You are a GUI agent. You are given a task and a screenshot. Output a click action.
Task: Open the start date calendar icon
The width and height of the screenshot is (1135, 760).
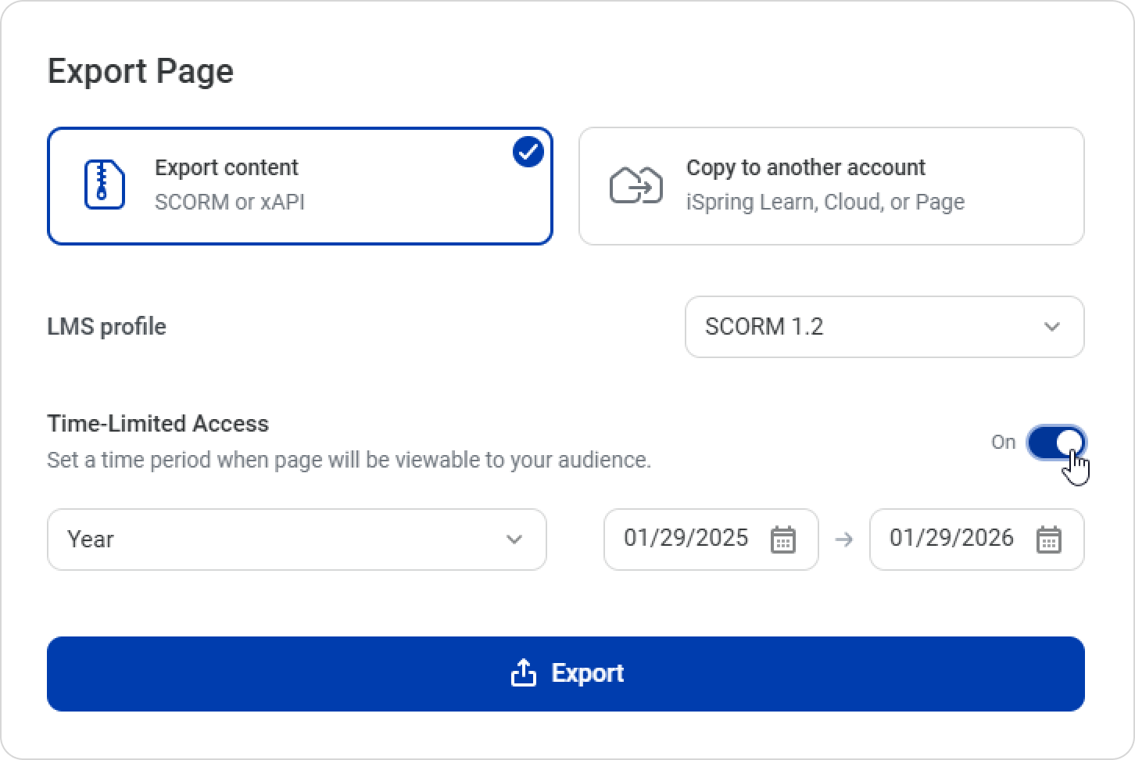[783, 540]
